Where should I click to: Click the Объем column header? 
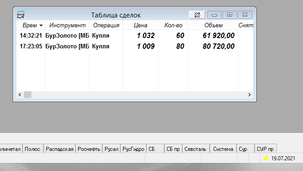pos(213,25)
